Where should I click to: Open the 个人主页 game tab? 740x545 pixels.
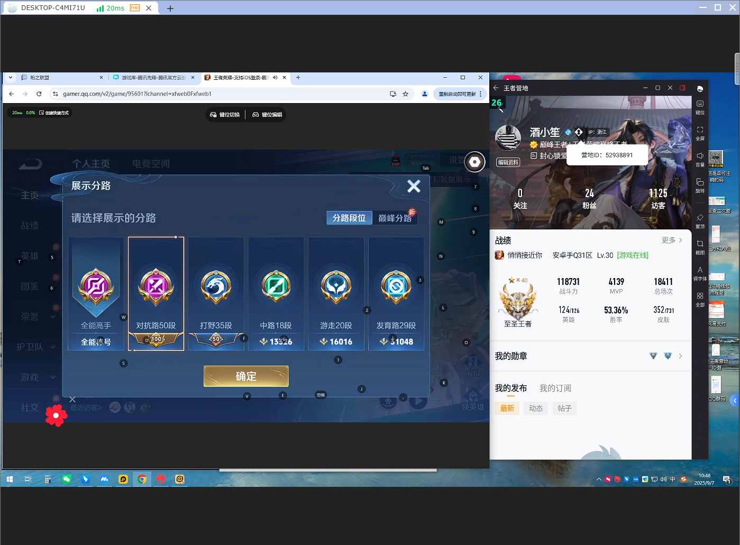91,164
